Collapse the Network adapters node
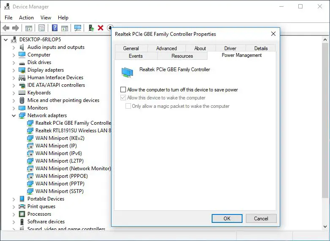This screenshot has width=330, height=241. point(14,115)
